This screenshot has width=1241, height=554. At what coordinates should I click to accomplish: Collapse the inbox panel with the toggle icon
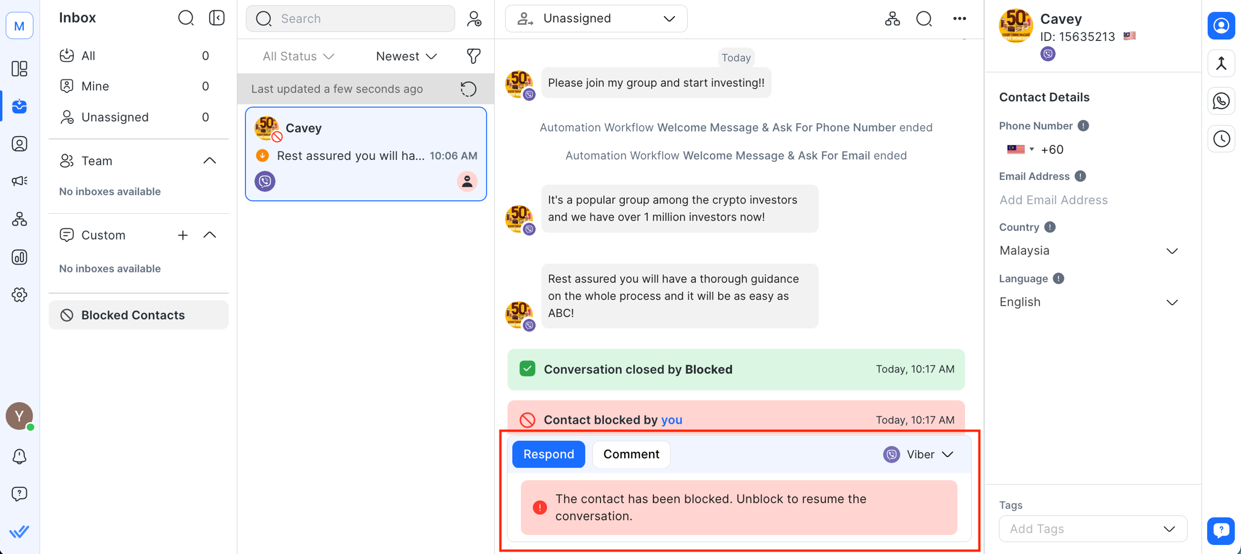[x=217, y=17]
